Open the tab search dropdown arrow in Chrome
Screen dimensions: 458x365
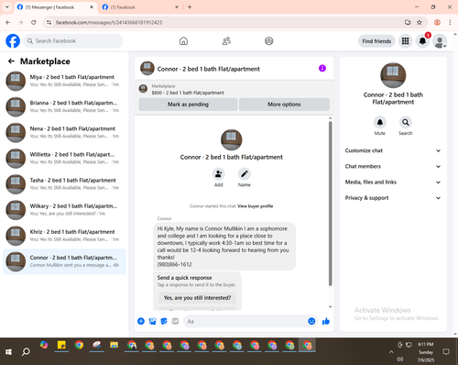click(7, 7)
